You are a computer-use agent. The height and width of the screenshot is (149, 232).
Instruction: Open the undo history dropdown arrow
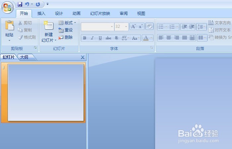tap(32, 4)
